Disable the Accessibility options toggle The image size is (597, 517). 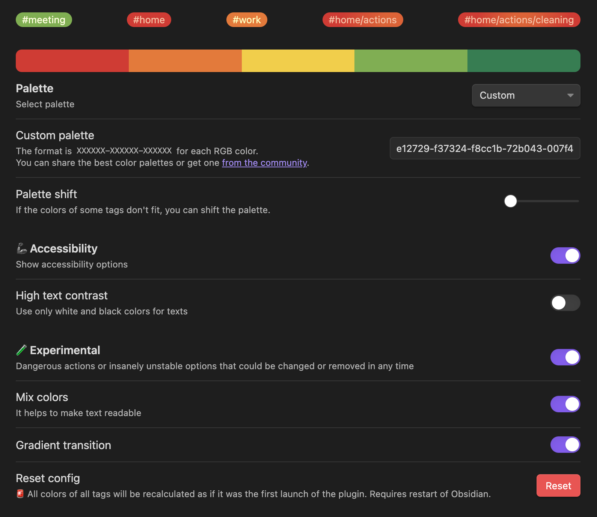(x=565, y=255)
